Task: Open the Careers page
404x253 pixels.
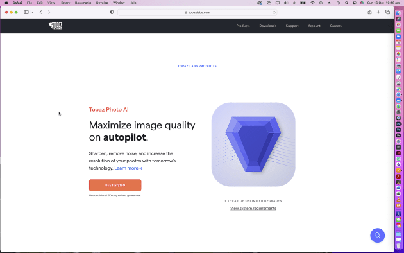Action: coord(336,26)
